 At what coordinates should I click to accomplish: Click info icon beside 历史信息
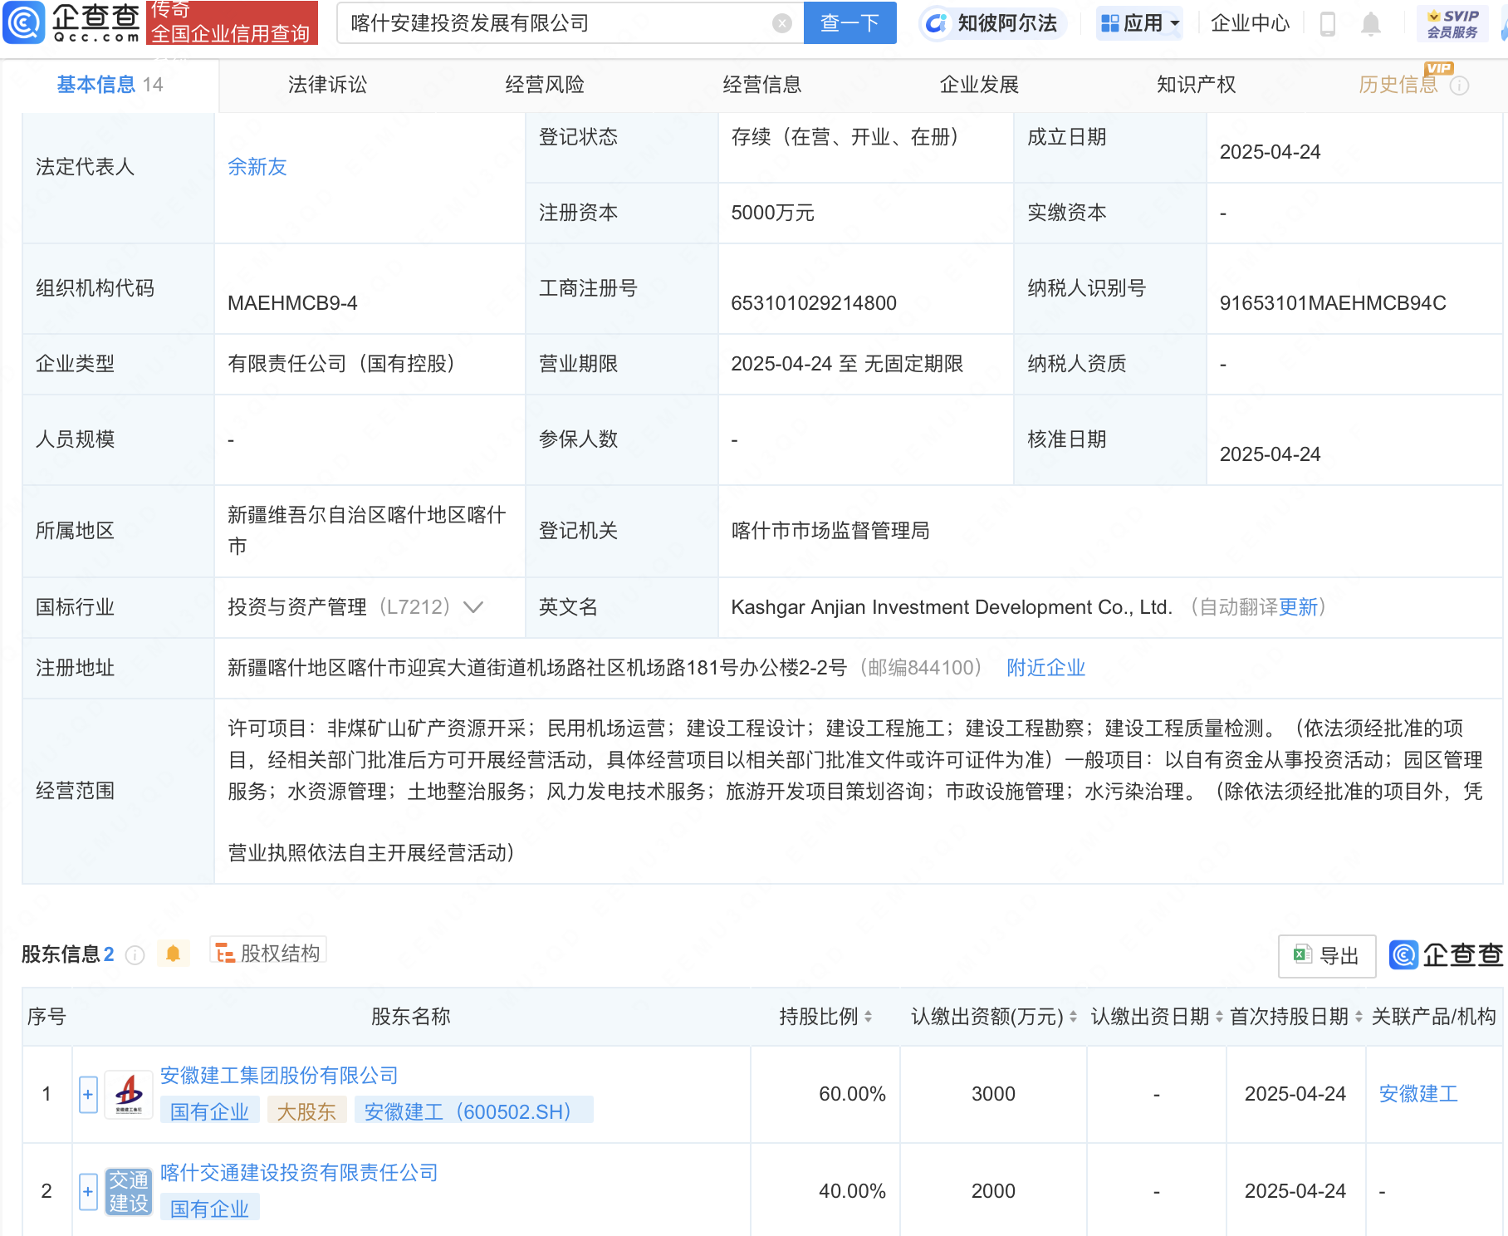click(1459, 86)
